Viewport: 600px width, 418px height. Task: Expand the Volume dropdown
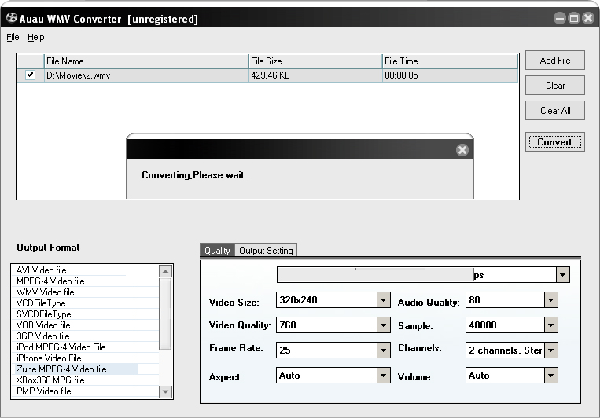click(550, 375)
